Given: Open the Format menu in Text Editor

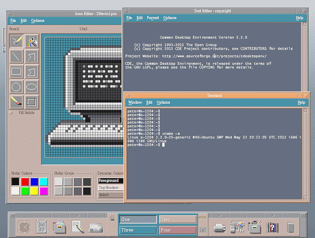Looking at the screenshot, I should [153, 18].
